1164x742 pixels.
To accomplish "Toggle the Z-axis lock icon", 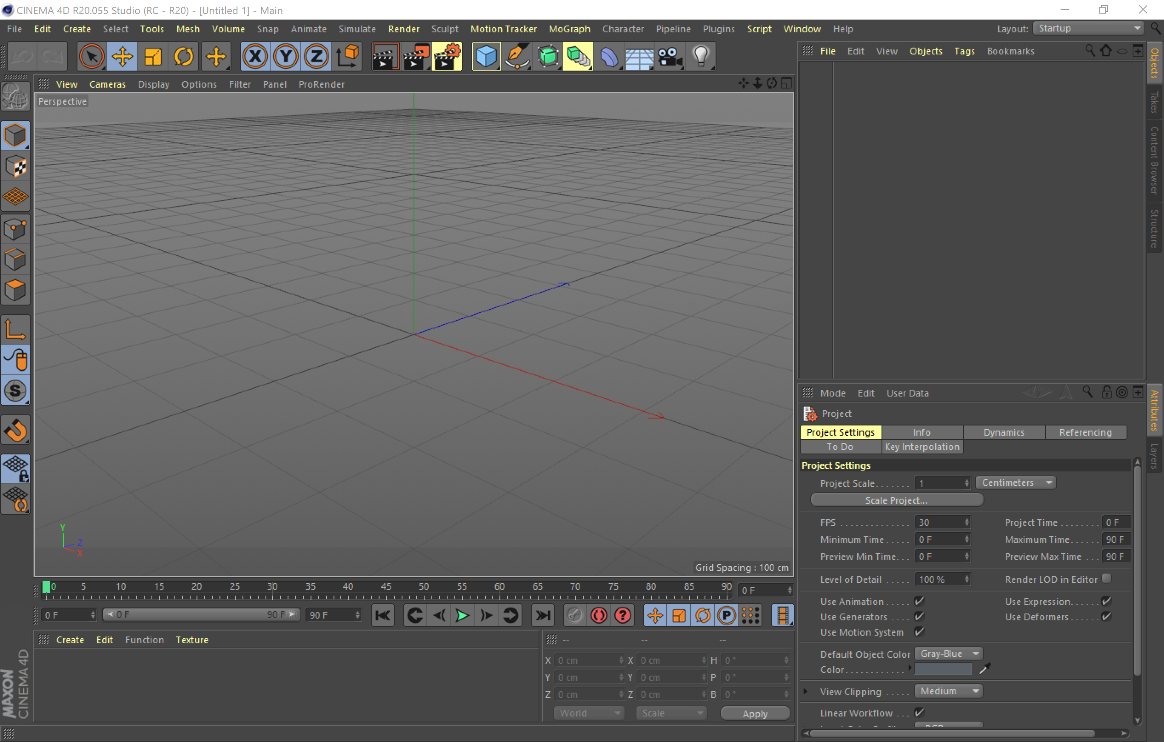I will click(x=316, y=57).
